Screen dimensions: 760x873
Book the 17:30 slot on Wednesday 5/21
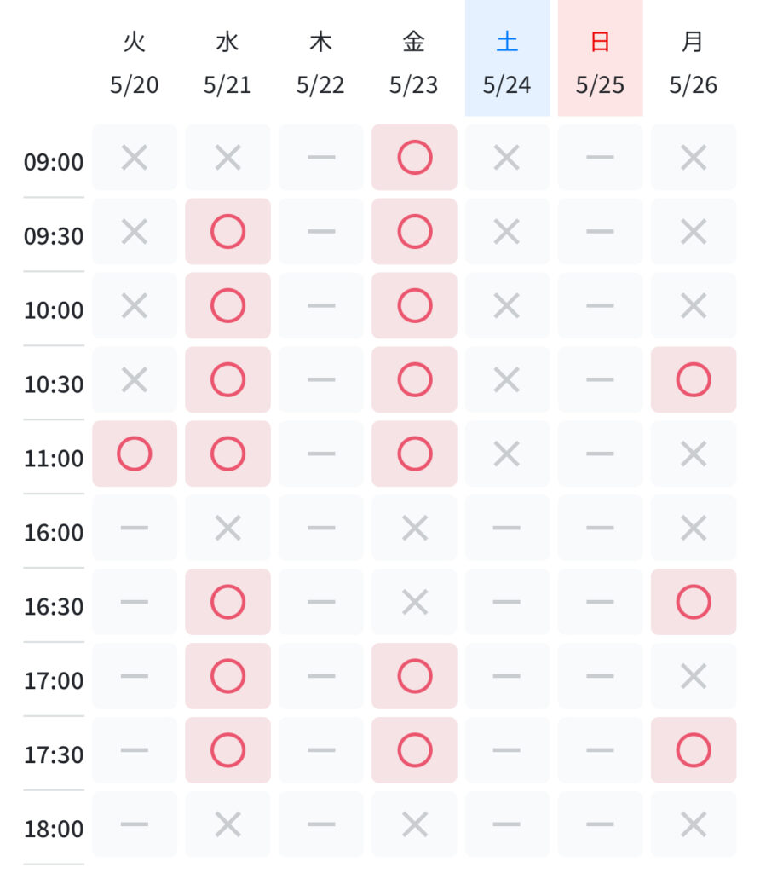click(227, 749)
